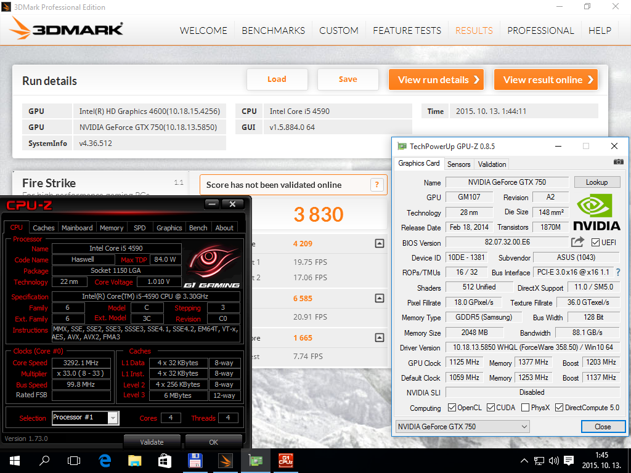The height and width of the screenshot is (473, 631).
Task: Toggle the PhysX checkbox
Action: [525, 408]
